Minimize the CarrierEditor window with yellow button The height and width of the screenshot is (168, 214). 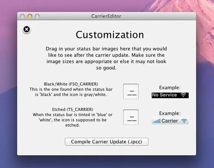tap(30, 16)
